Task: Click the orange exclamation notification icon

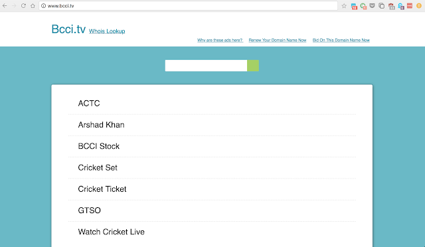Action: coord(419,6)
